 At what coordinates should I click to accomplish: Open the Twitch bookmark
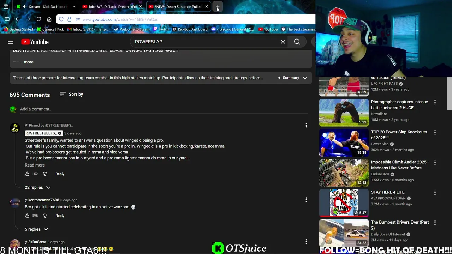161,29
